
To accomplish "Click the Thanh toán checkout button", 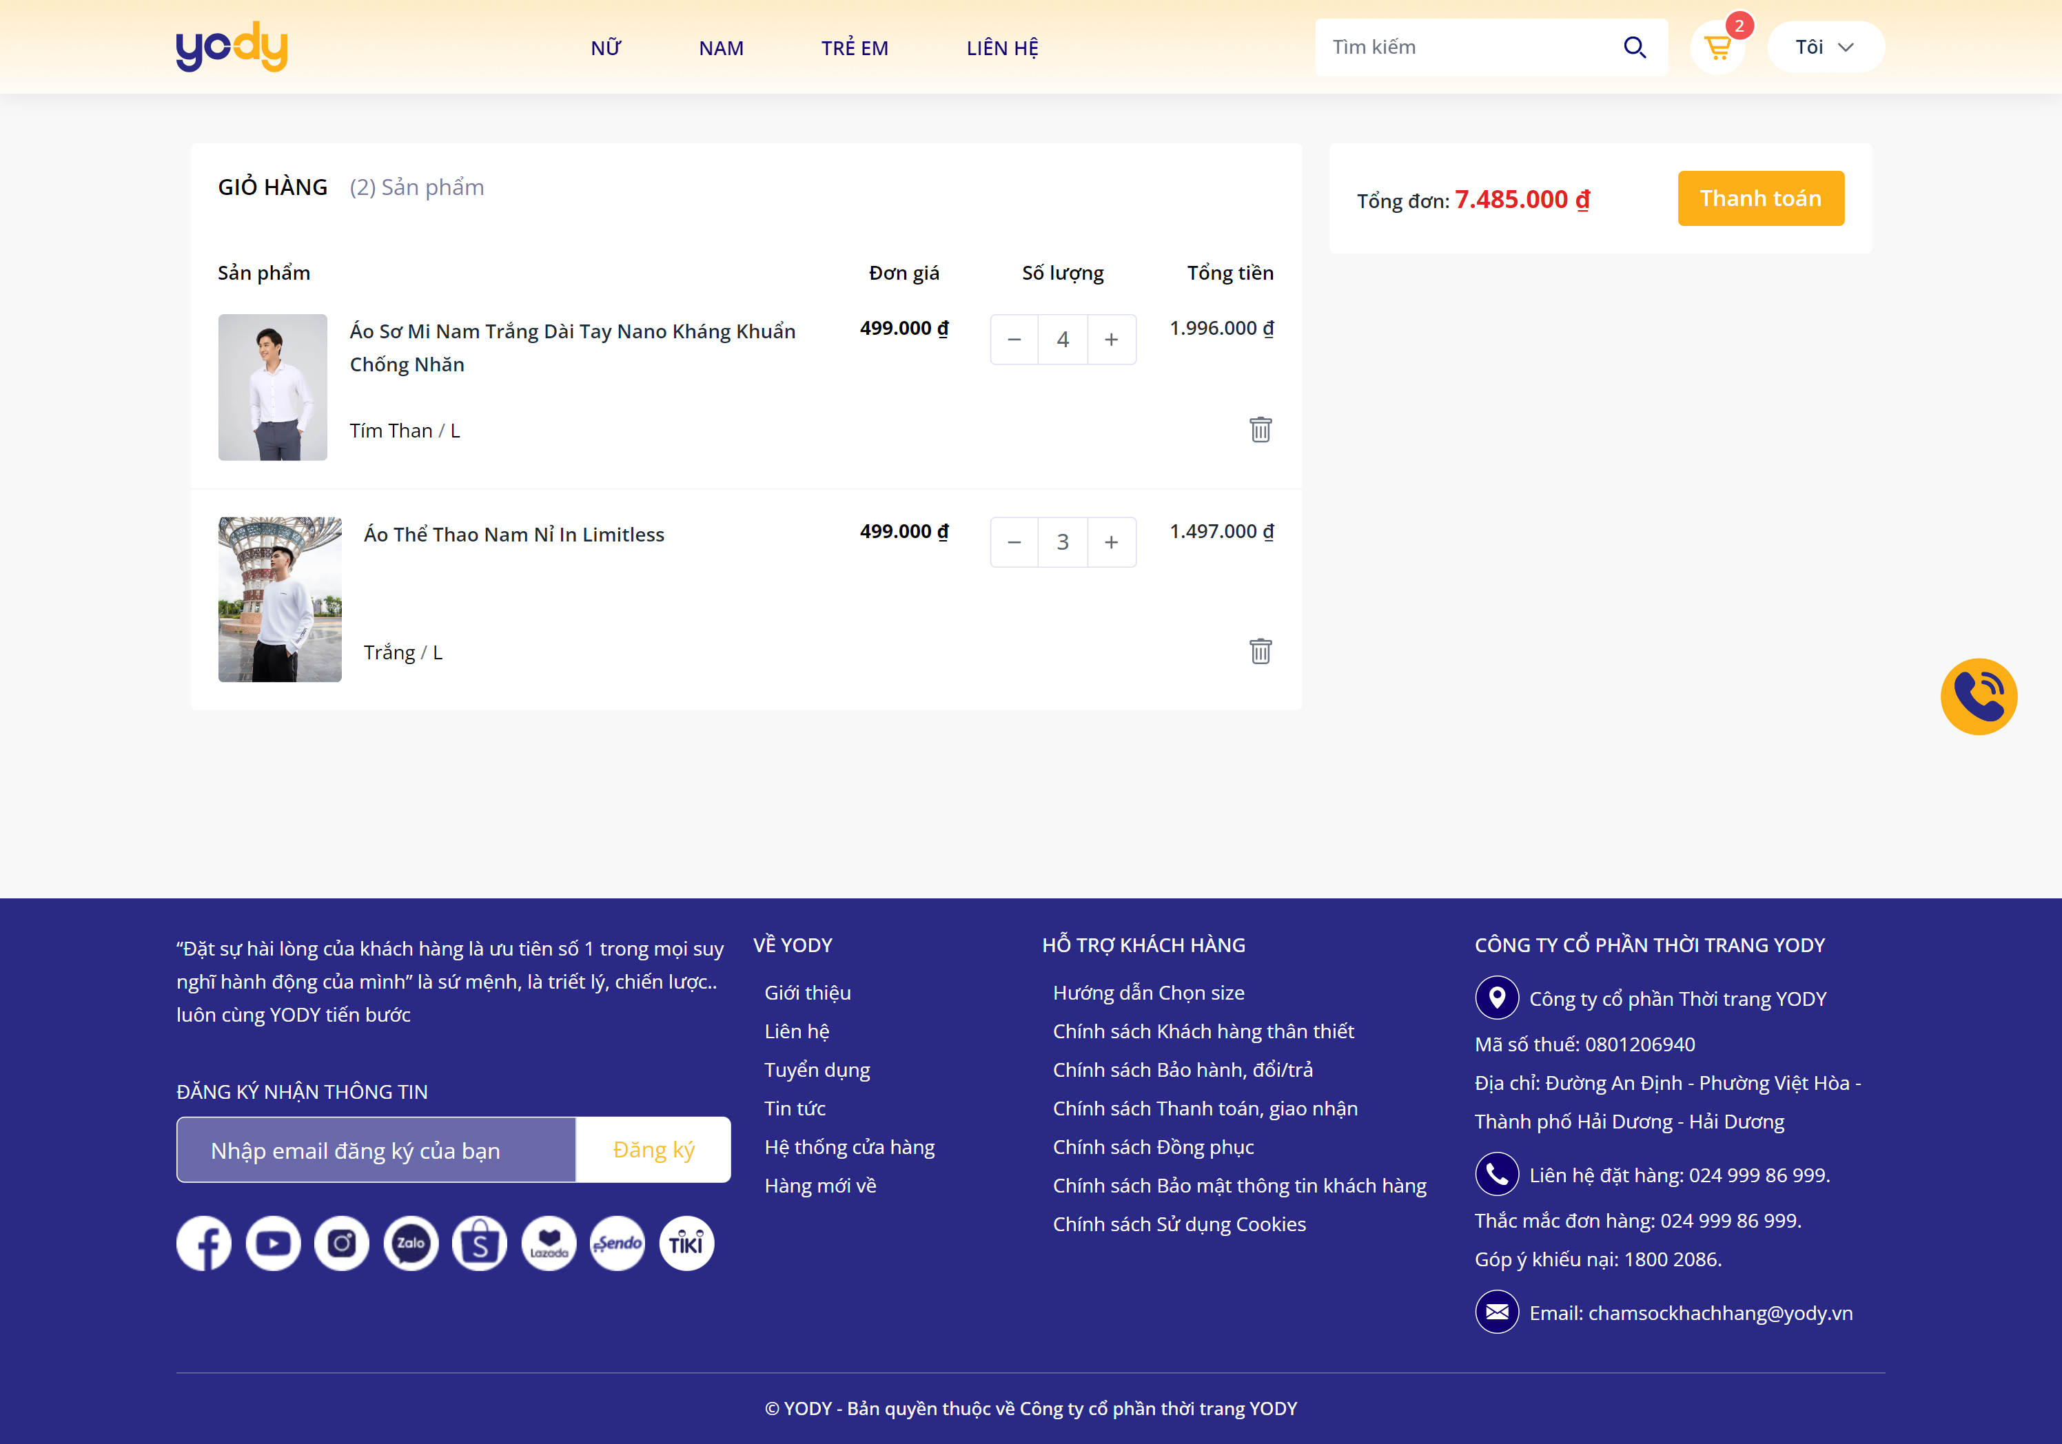I will pyautogui.click(x=1759, y=198).
